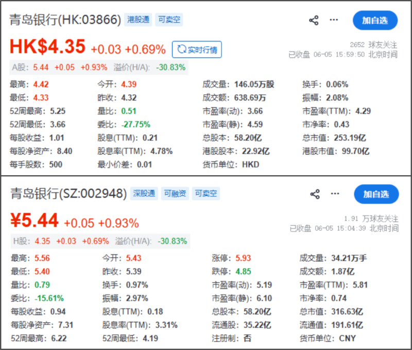Click 市盈率(TTM) 5.81
The height and width of the screenshot is (350, 412).
tap(334, 285)
